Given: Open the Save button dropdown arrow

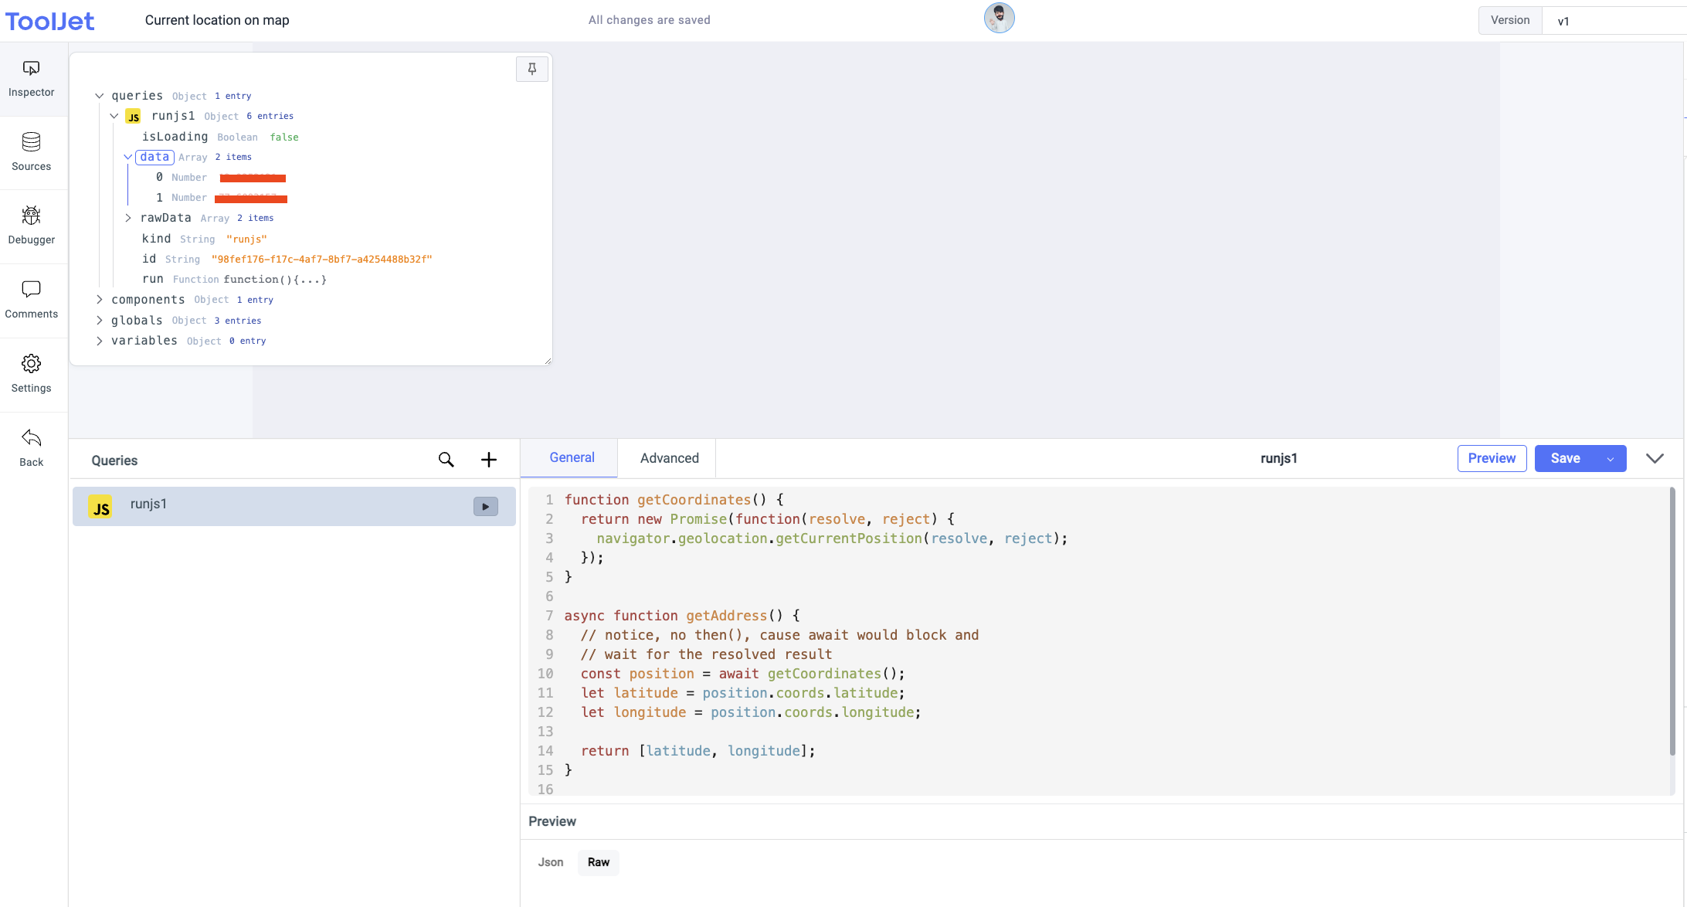Looking at the screenshot, I should click(x=1611, y=459).
